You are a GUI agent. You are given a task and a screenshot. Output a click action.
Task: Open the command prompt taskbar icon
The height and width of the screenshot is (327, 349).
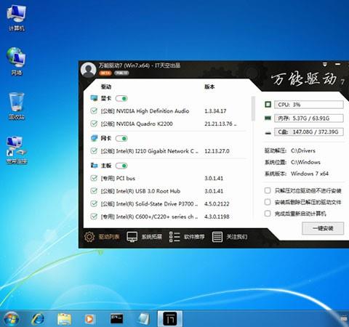(x=116, y=318)
